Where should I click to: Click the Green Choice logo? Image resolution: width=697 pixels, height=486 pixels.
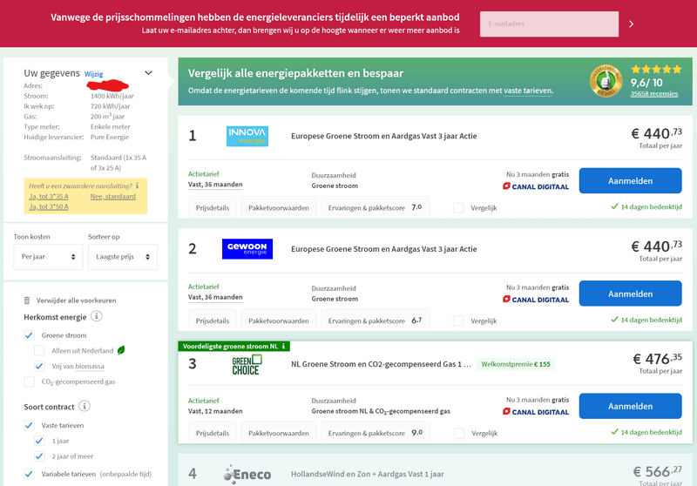(247, 364)
